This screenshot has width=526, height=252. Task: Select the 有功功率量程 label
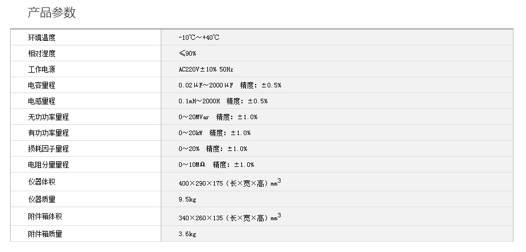[x=49, y=133]
